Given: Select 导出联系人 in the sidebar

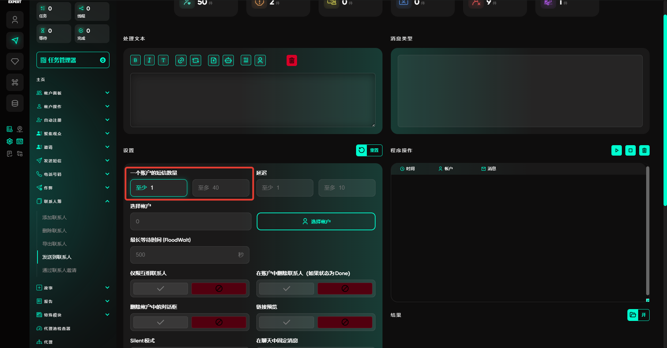Looking at the screenshot, I should (x=55, y=244).
